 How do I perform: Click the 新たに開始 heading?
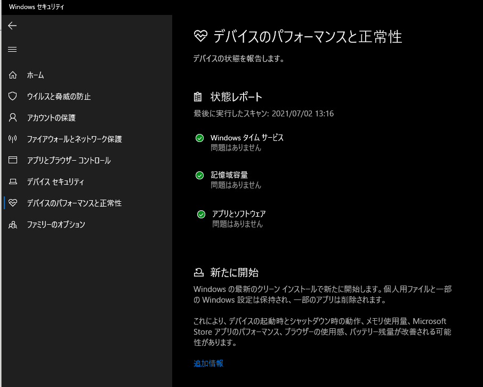(234, 272)
